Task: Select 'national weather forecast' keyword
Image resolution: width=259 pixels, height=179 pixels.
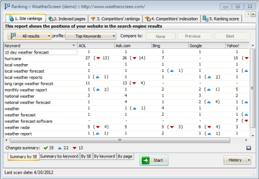Action: pos(28,102)
